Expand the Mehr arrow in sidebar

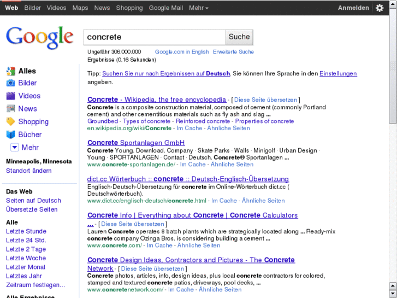14,147
